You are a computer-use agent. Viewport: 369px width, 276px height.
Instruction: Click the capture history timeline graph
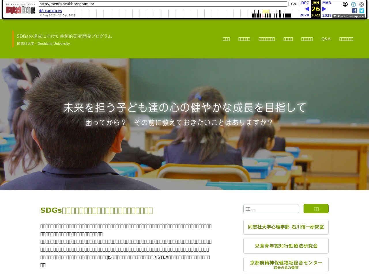(x=187, y=14)
